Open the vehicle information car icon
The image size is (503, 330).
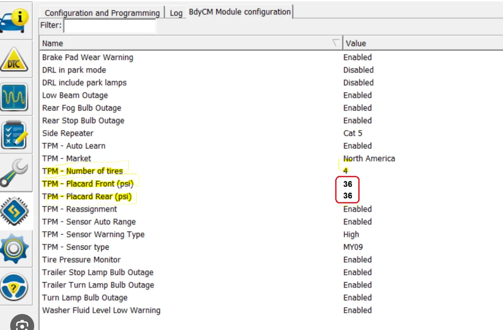coord(15,21)
